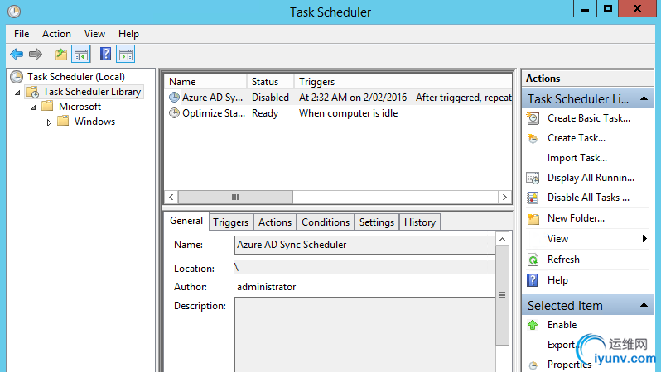Click the General tab vertical scrollbar thumb
This screenshot has height=372, width=661.
(502, 295)
